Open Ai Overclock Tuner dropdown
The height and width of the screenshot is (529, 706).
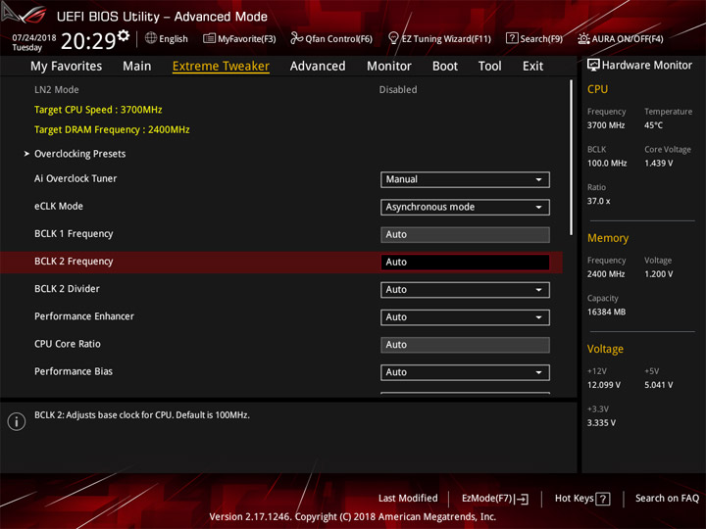465,179
